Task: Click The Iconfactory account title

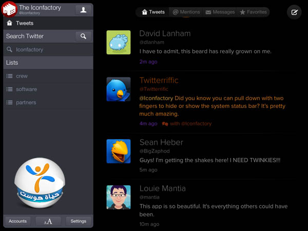Action: click(40, 8)
